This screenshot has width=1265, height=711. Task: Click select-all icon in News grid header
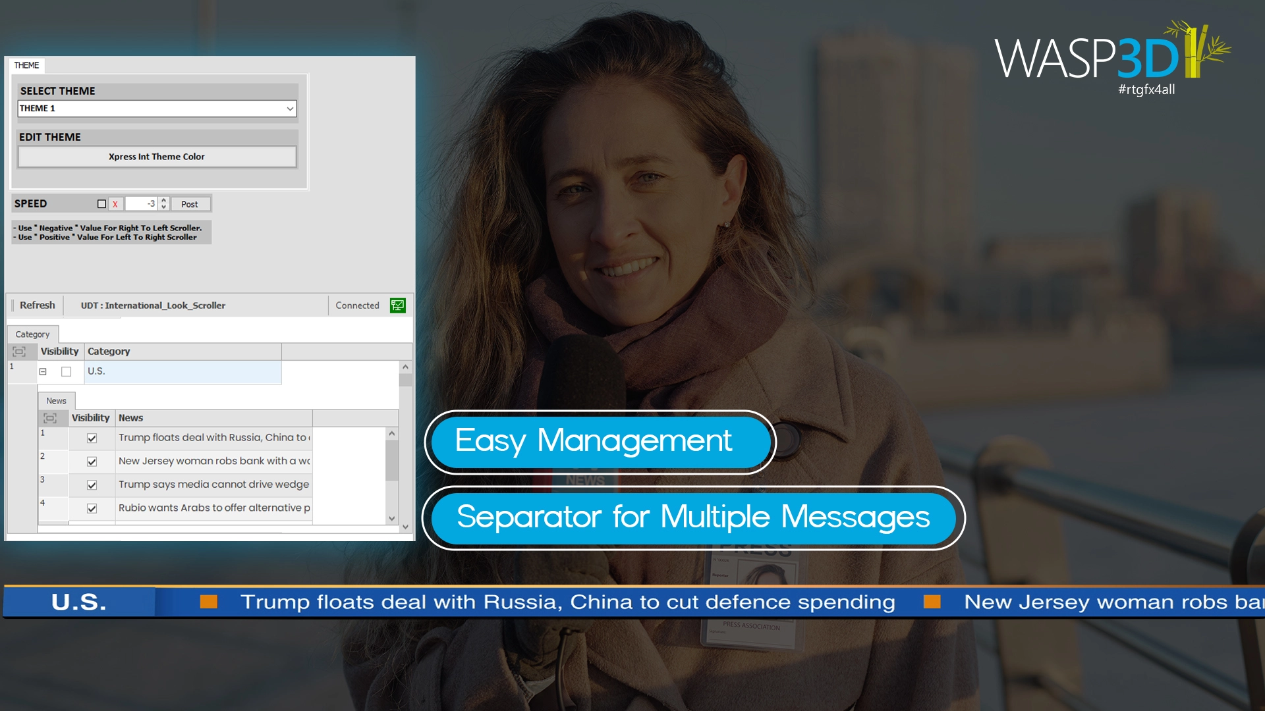pyautogui.click(x=50, y=418)
